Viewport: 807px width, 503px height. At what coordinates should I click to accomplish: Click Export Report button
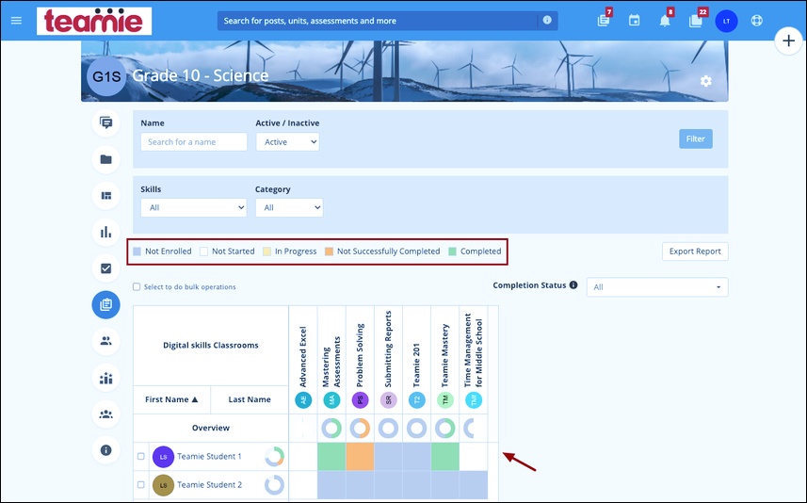pos(695,251)
